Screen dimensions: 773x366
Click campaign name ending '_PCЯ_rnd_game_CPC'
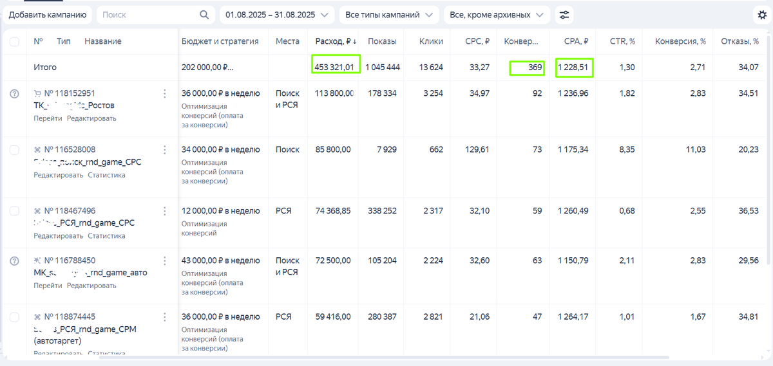tap(84, 223)
